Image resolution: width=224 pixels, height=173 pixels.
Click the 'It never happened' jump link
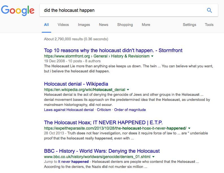pyautogui.click(x=73, y=162)
